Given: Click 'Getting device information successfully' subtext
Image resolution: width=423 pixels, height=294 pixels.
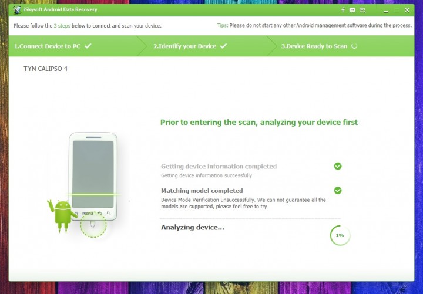Looking at the screenshot, I should point(206,175).
